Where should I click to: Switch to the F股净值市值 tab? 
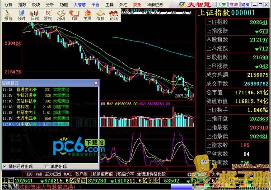[x=102, y=174]
